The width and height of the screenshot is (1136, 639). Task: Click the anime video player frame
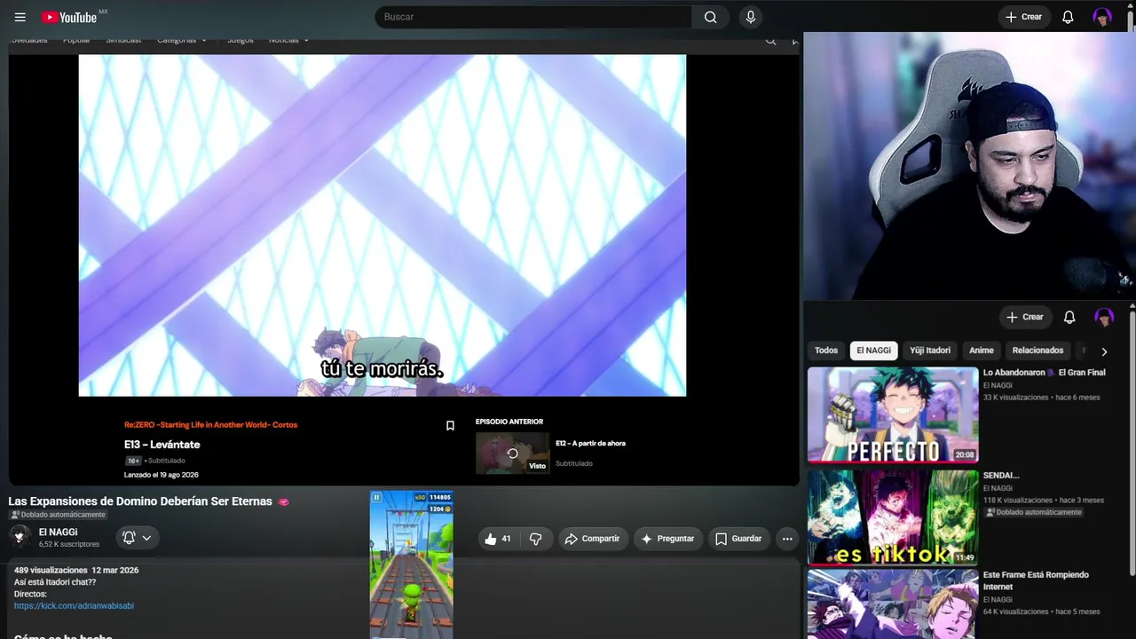pos(383,225)
